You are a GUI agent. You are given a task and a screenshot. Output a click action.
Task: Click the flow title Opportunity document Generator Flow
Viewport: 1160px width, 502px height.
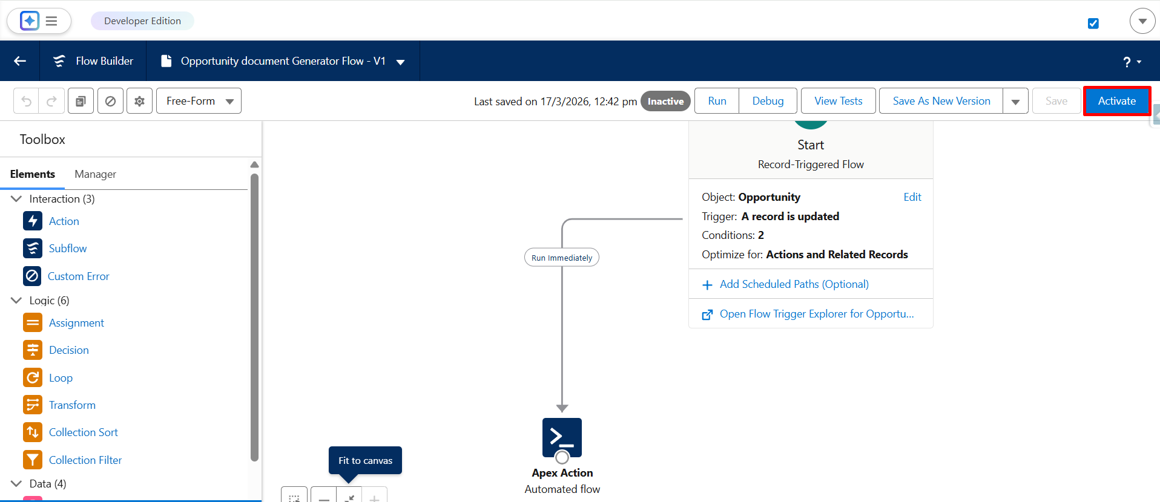pyautogui.click(x=283, y=61)
